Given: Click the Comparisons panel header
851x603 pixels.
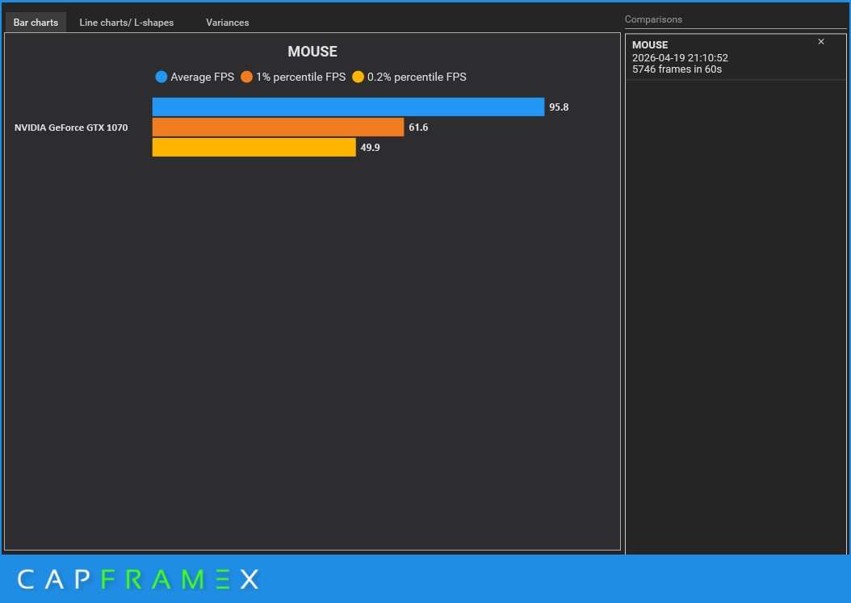Looking at the screenshot, I should [x=653, y=19].
